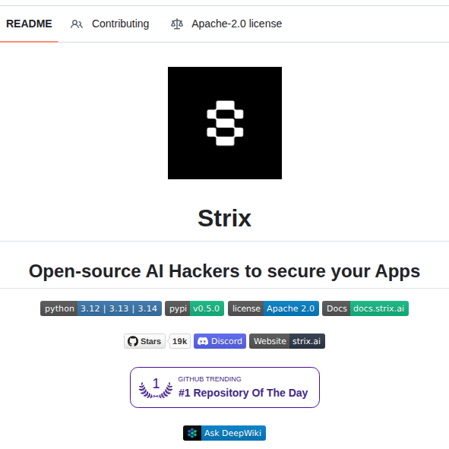449x449 pixels.
Task: Click the license scale icon
Action: pos(177,24)
